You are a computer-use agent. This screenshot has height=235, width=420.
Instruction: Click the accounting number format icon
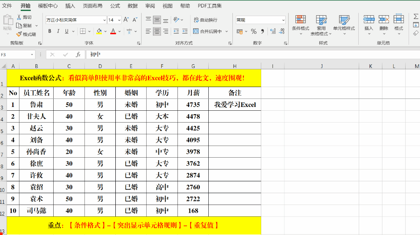pyautogui.click(x=240, y=31)
